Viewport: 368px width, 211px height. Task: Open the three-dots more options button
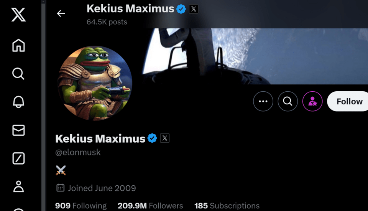coord(263,101)
